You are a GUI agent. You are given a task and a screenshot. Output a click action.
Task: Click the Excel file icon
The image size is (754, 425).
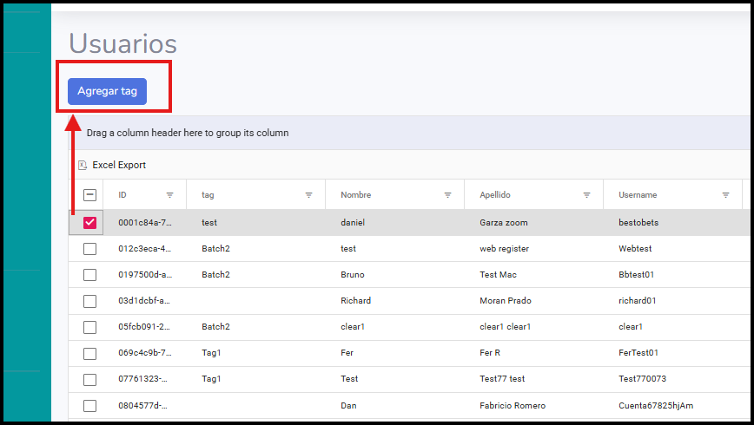coord(83,165)
